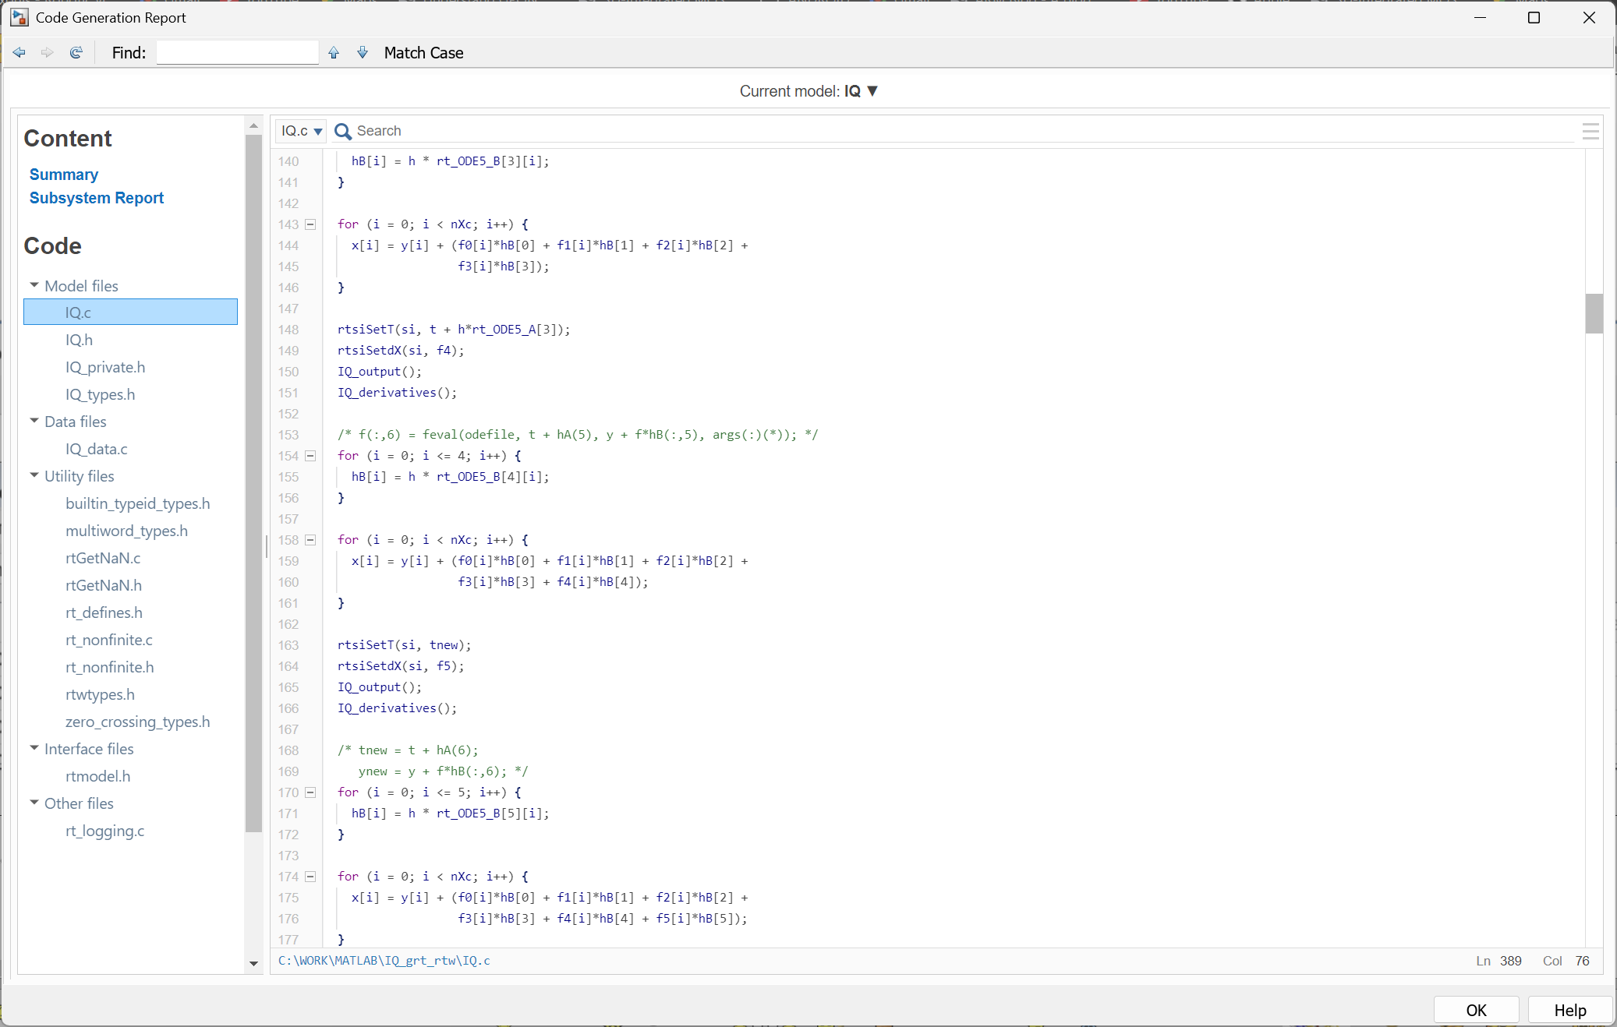Image resolution: width=1617 pixels, height=1027 pixels.
Task: Open rt_defines.h file
Action: (x=104, y=612)
